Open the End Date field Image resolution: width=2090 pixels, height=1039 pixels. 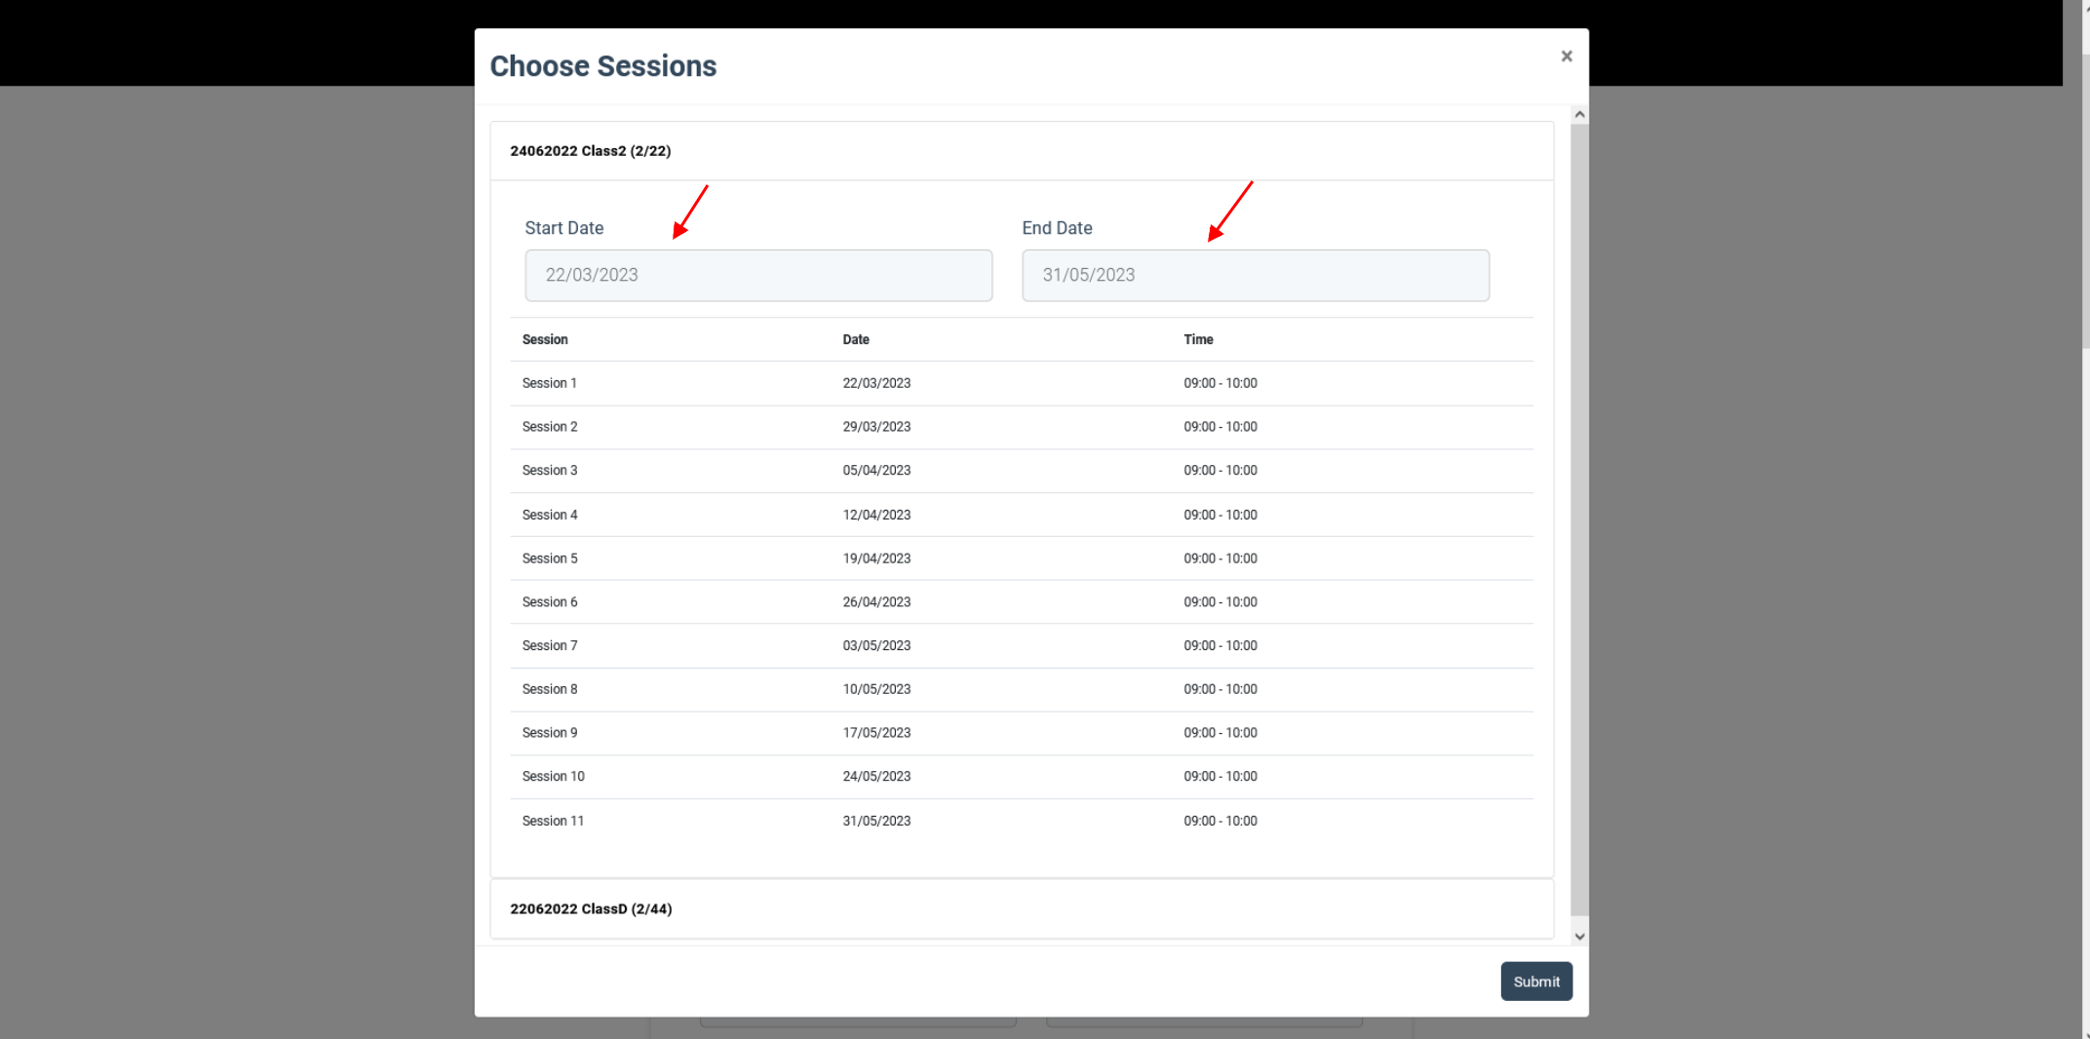1256,275
